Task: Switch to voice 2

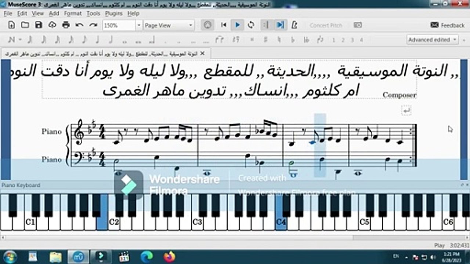Action: pyautogui.click(x=343, y=40)
